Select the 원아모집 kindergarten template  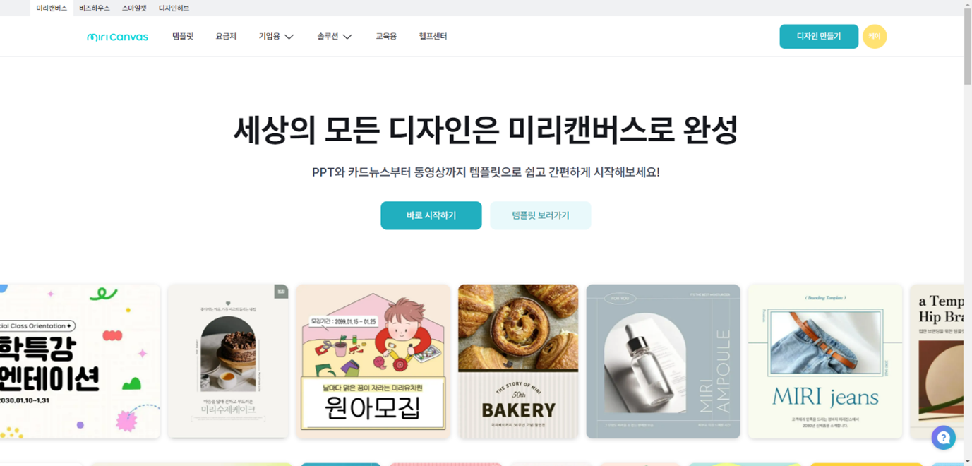coord(373,362)
